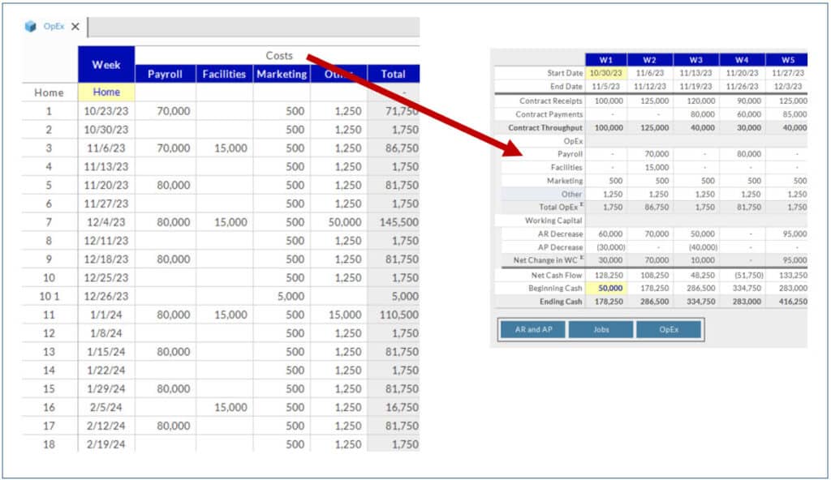This screenshot has height=480, width=831.
Task: Click the Ending Cash row label
Action: [561, 302]
